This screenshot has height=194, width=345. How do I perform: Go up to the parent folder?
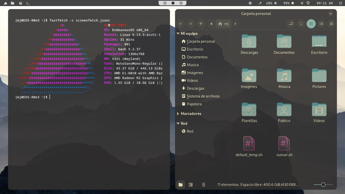click(x=201, y=24)
